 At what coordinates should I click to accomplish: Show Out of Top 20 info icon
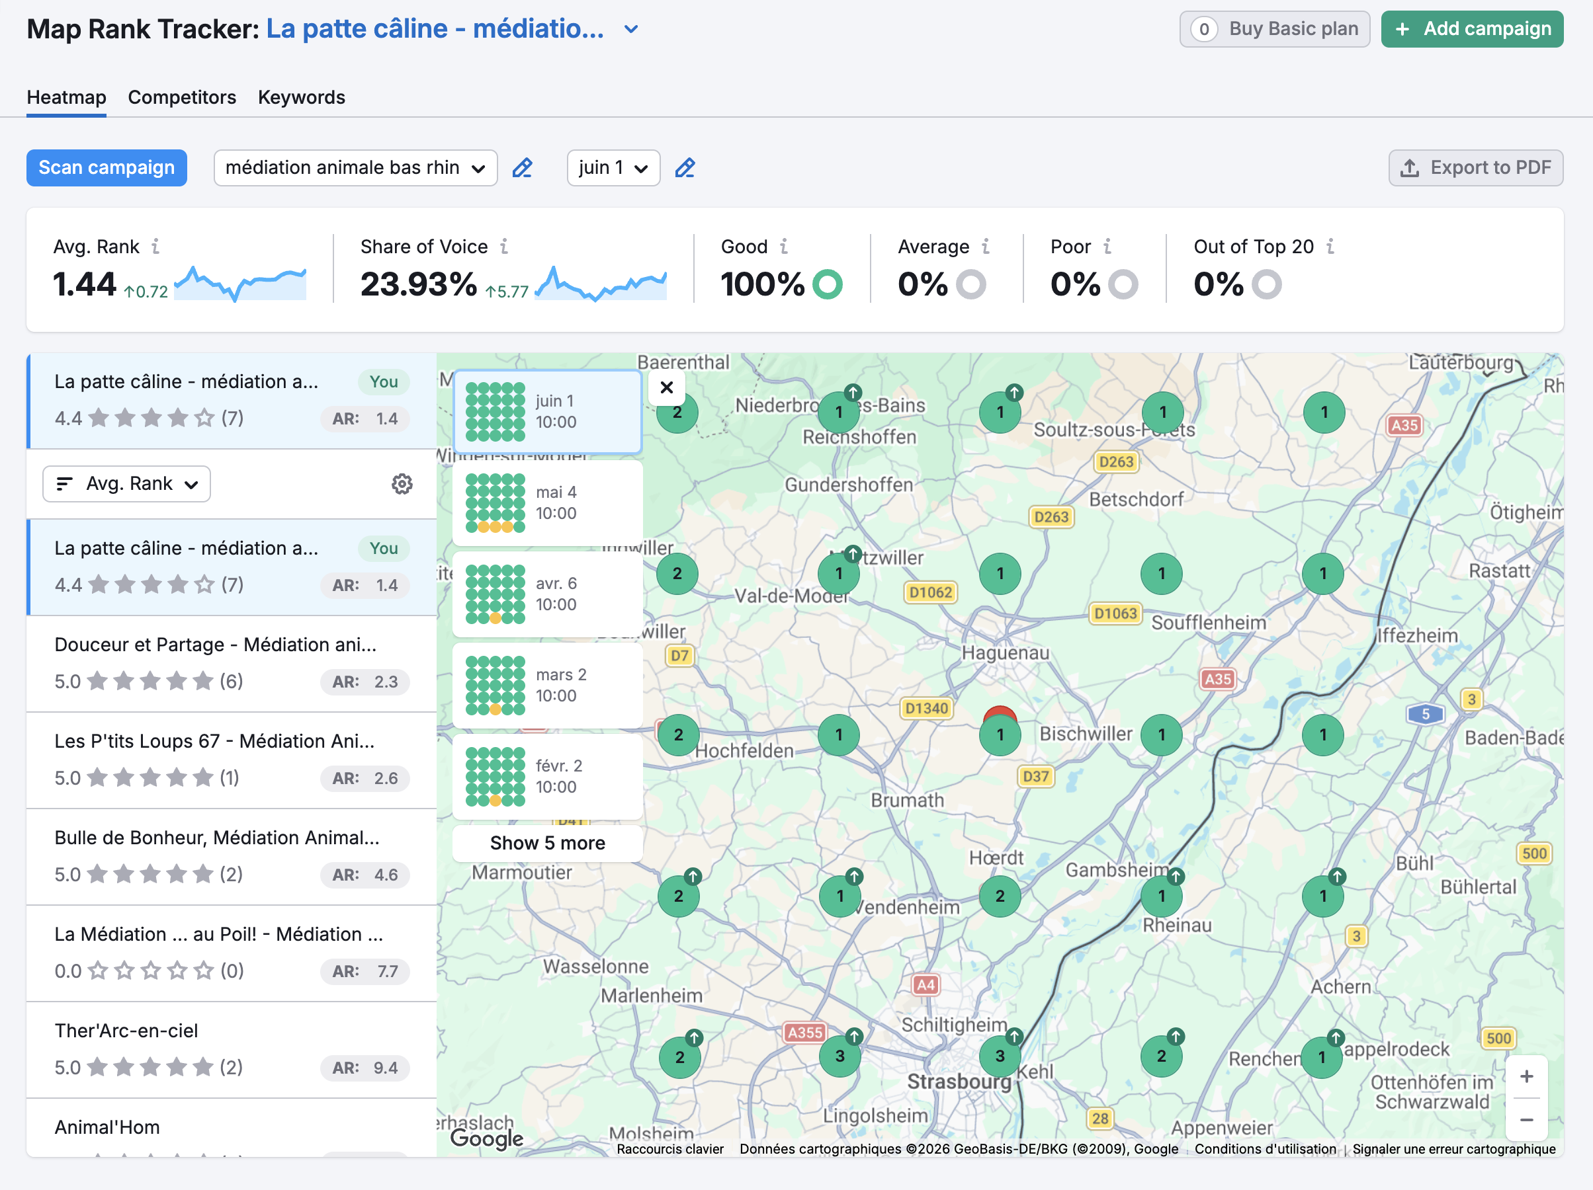click(1330, 246)
